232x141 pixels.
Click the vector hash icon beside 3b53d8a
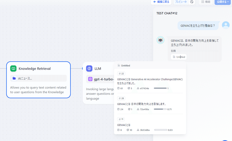tap(138, 130)
